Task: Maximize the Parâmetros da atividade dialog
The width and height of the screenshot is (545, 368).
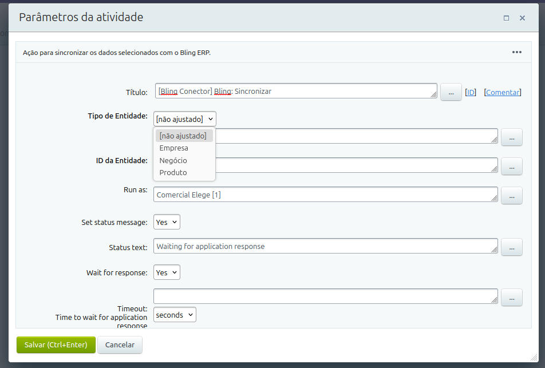Action: tap(506, 18)
